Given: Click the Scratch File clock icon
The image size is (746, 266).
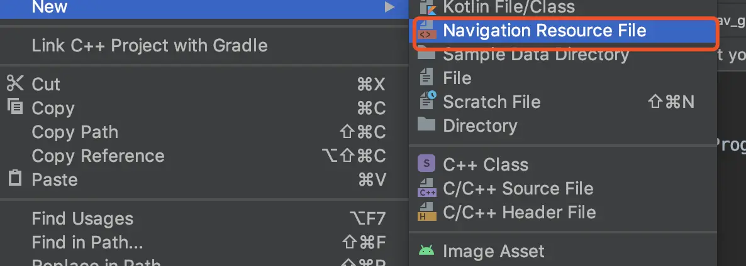Looking at the screenshot, I should 427,100.
